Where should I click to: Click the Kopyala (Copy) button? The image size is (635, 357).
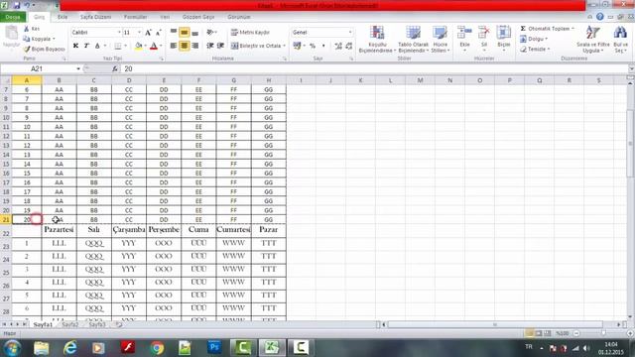[40, 39]
